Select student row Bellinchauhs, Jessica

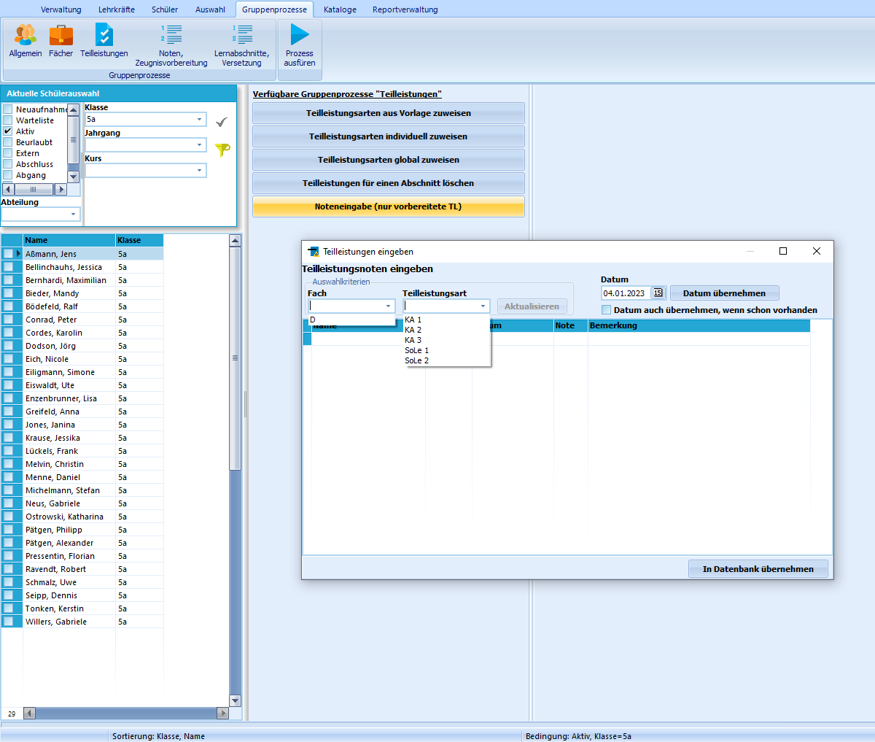(82, 267)
